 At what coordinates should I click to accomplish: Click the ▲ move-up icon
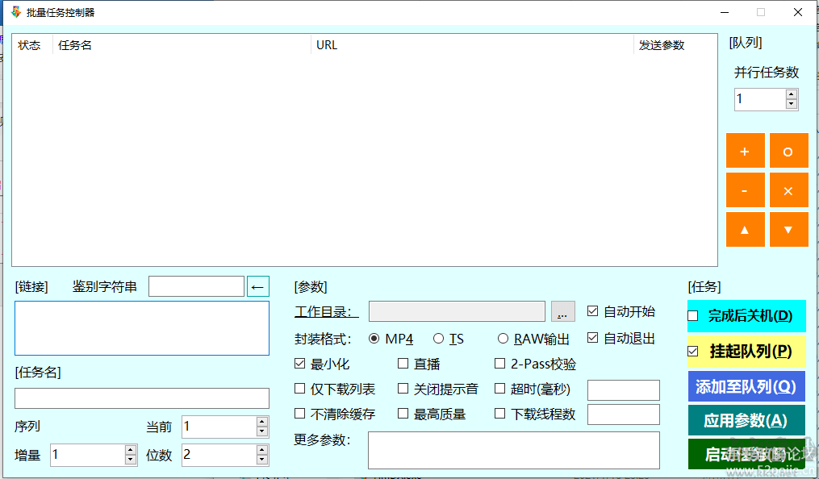tap(745, 229)
